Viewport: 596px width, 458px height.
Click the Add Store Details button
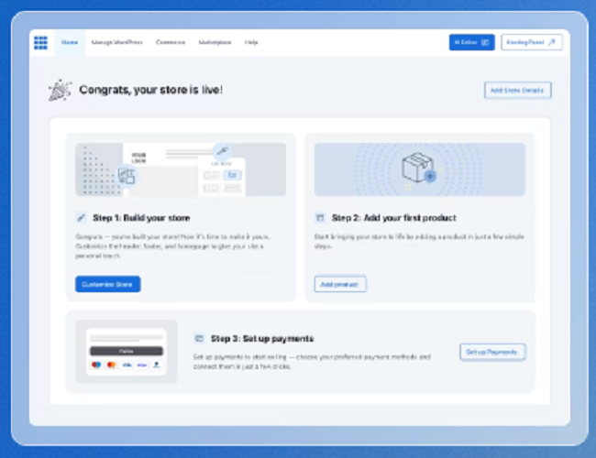(517, 91)
